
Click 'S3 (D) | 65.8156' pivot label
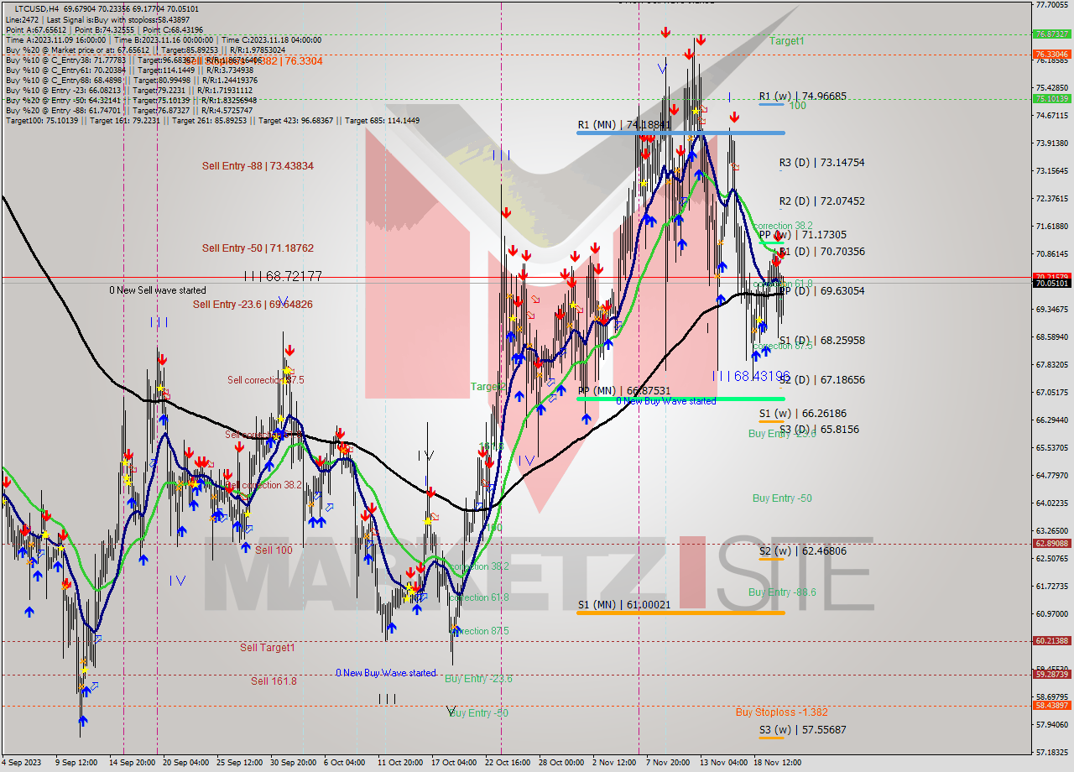[819, 430]
